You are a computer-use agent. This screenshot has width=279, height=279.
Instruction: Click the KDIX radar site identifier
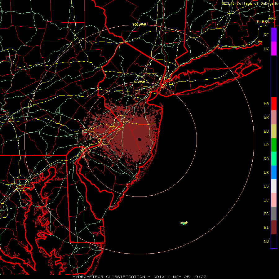159,277
